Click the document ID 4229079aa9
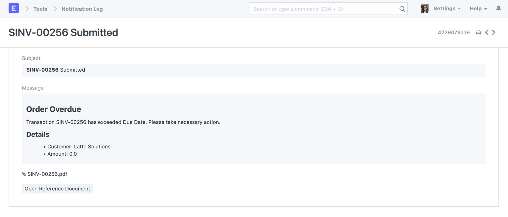Screen dimensions: 508x217 point(454,32)
